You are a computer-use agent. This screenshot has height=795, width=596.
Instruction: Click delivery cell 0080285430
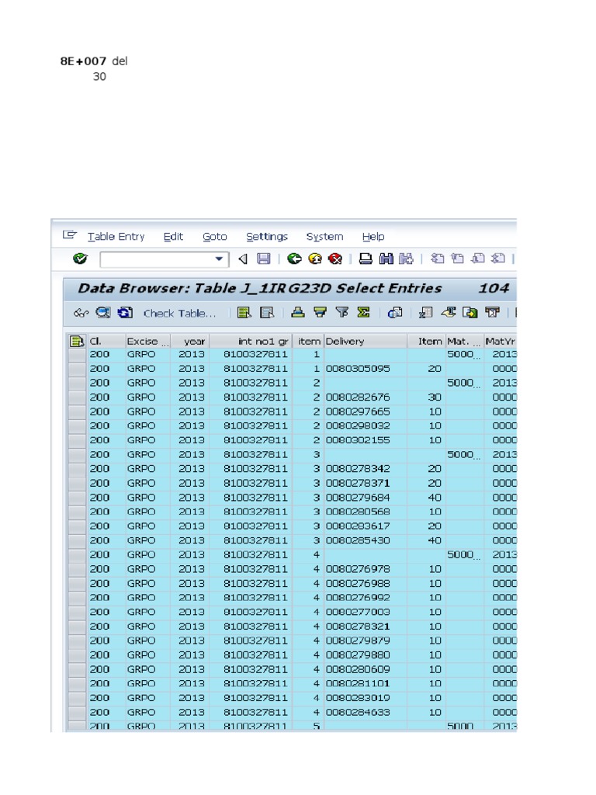366,540
